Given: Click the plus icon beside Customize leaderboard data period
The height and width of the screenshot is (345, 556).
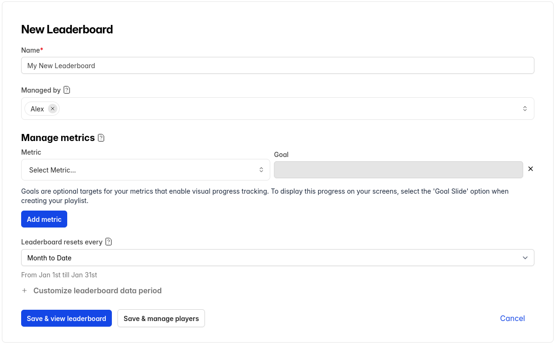Looking at the screenshot, I should click(x=24, y=290).
